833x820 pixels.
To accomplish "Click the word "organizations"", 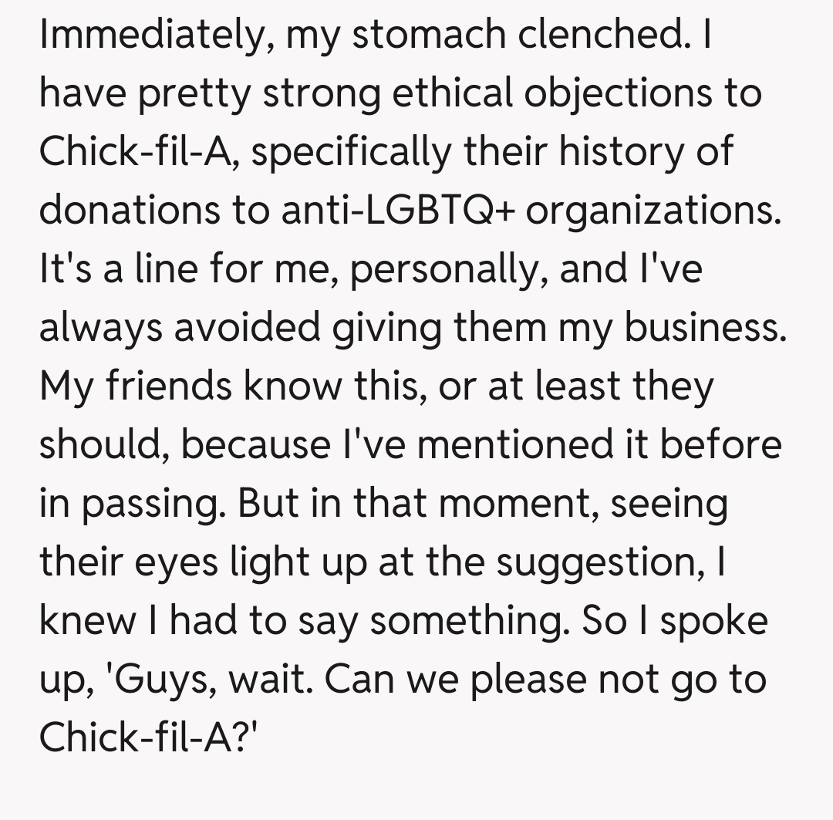I will tap(653, 211).
